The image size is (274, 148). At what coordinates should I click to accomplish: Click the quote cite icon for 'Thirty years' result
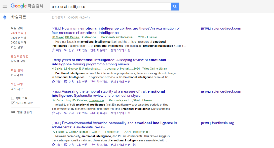66,82
